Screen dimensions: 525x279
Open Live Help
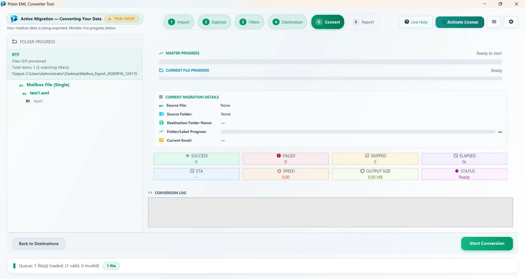point(416,22)
